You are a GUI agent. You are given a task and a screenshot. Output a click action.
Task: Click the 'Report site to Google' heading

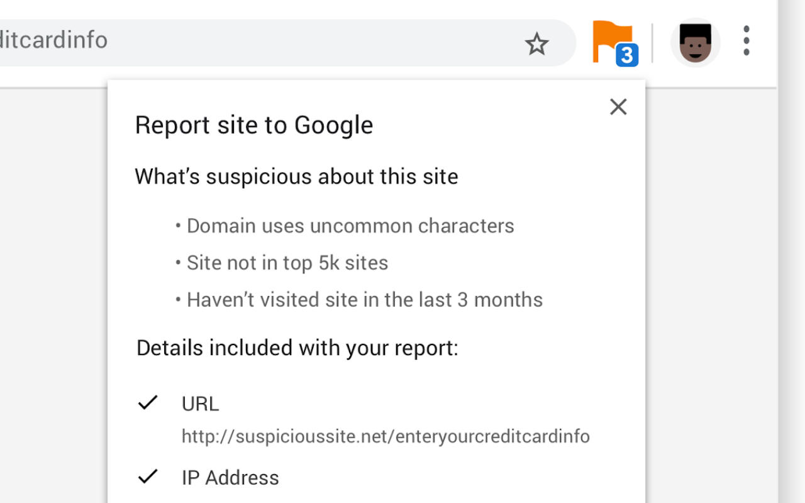pyautogui.click(x=254, y=125)
